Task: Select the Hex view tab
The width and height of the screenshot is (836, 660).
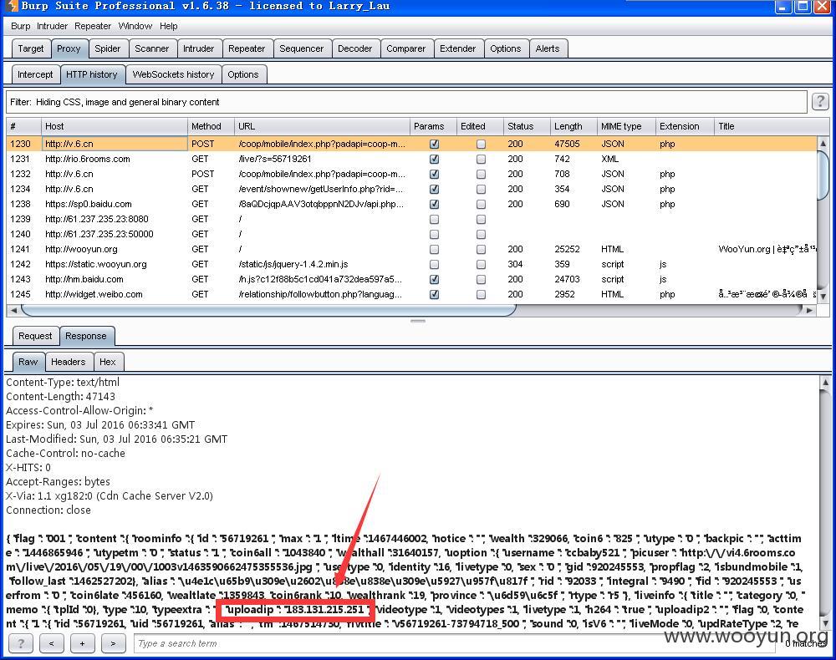Action: 108,362
